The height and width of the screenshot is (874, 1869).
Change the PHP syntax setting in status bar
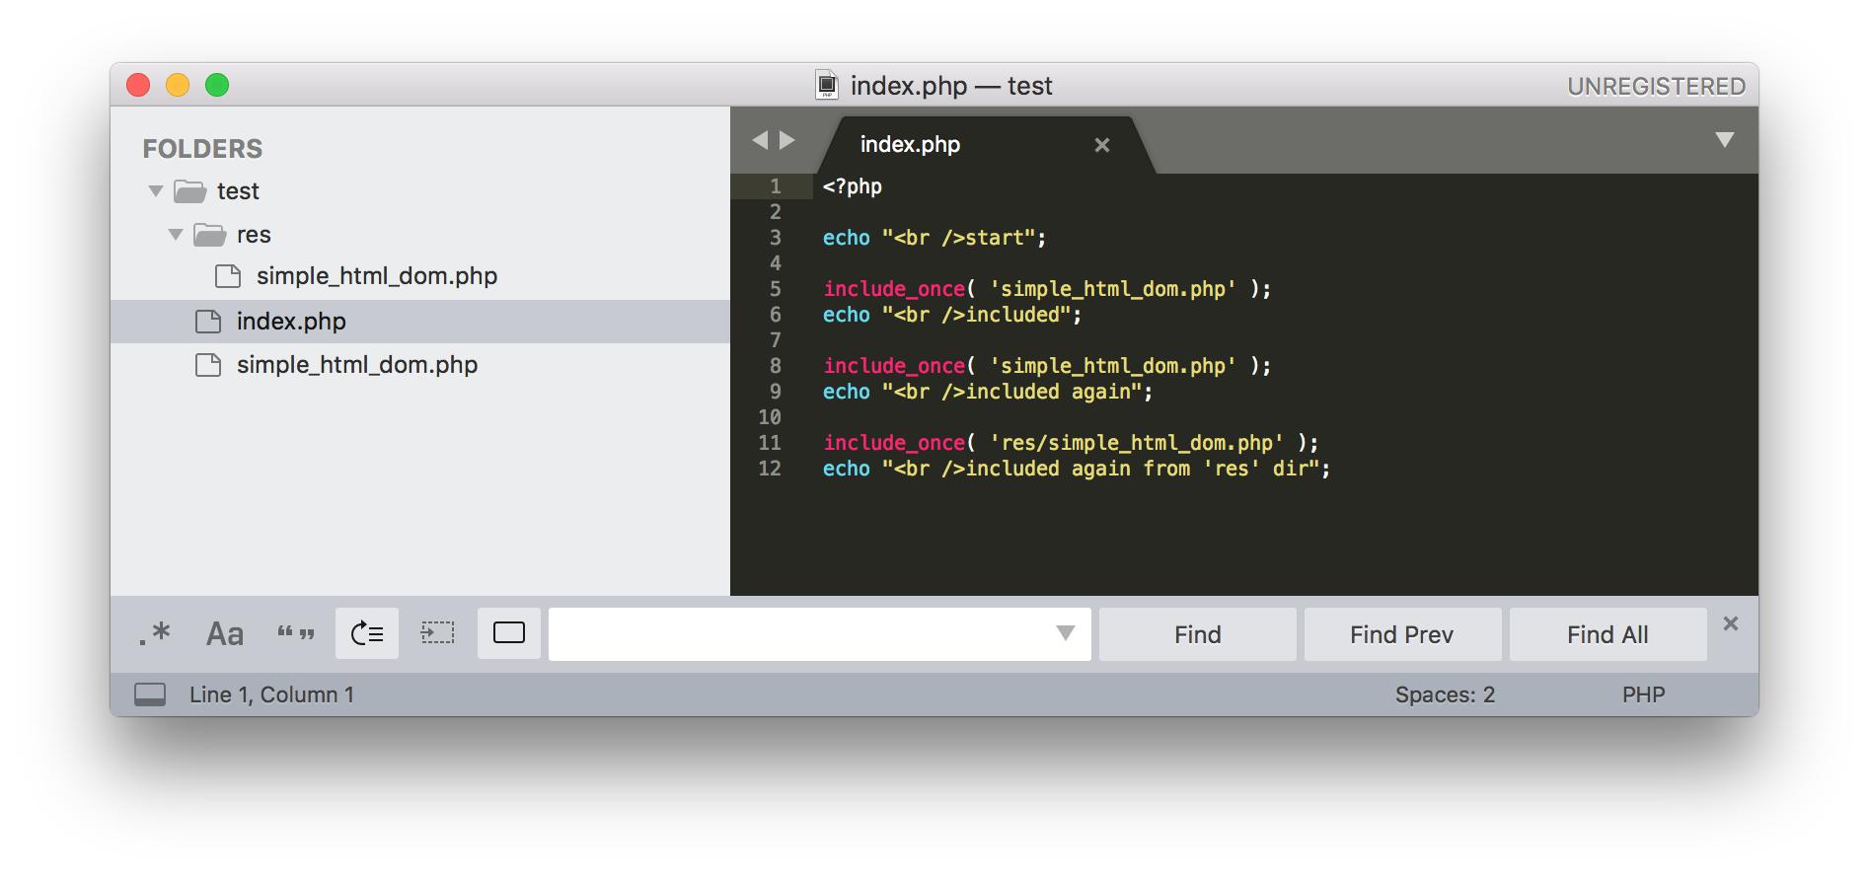[1643, 694]
